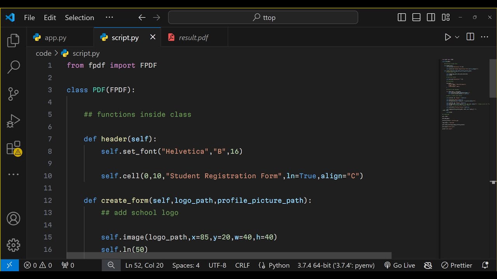Open the Selection menu
The width and height of the screenshot is (497, 279).
pyautogui.click(x=79, y=17)
